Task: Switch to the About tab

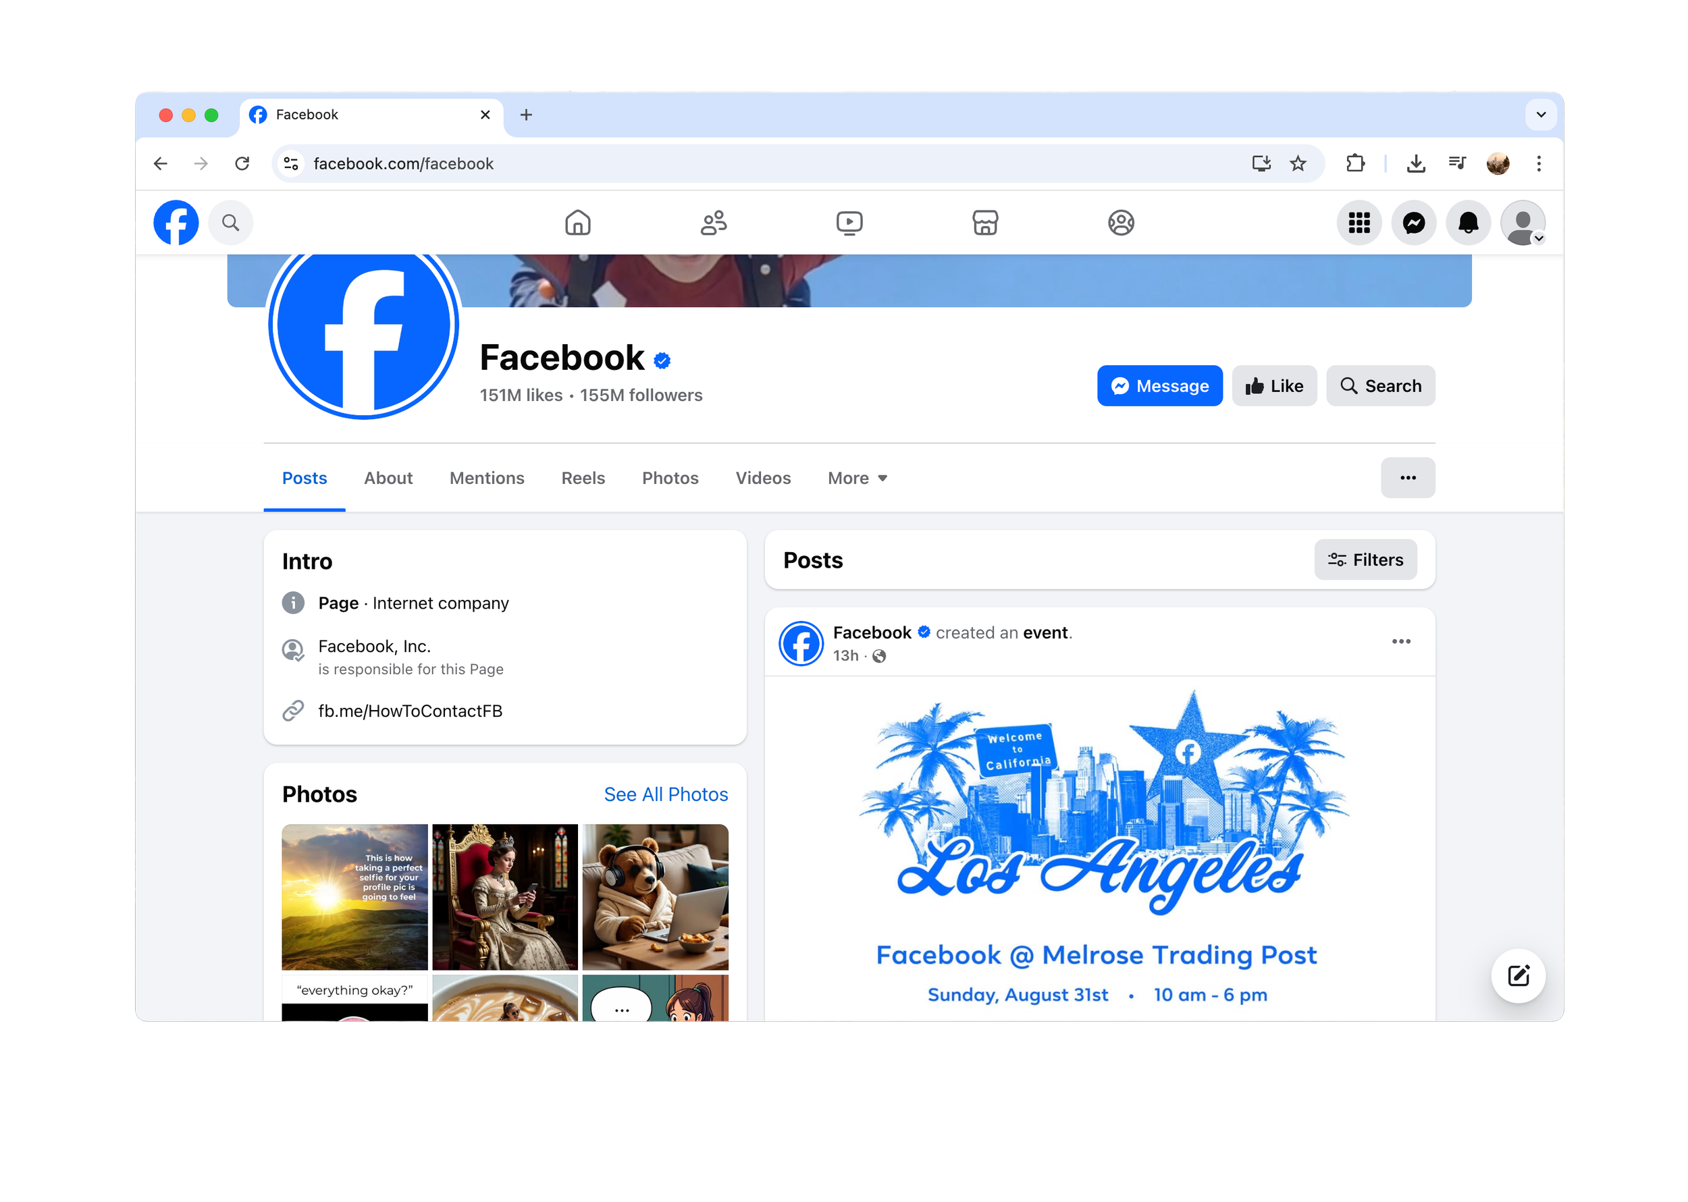Action: (x=388, y=478)
